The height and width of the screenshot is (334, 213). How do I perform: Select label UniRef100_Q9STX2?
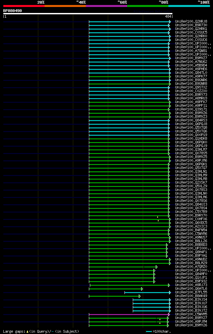click(191, 87)
